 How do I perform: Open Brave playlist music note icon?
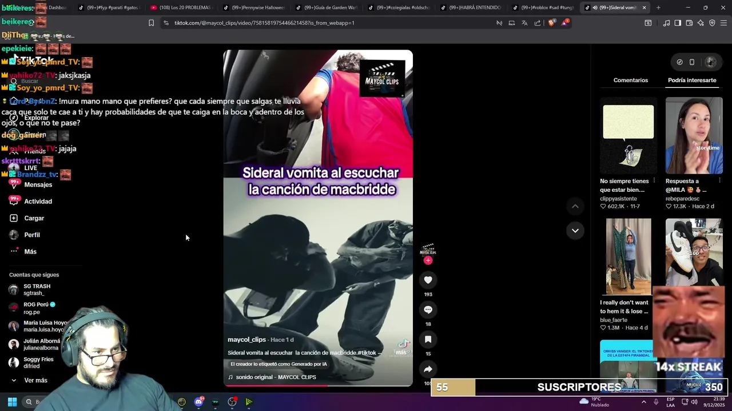pos(666,23)
